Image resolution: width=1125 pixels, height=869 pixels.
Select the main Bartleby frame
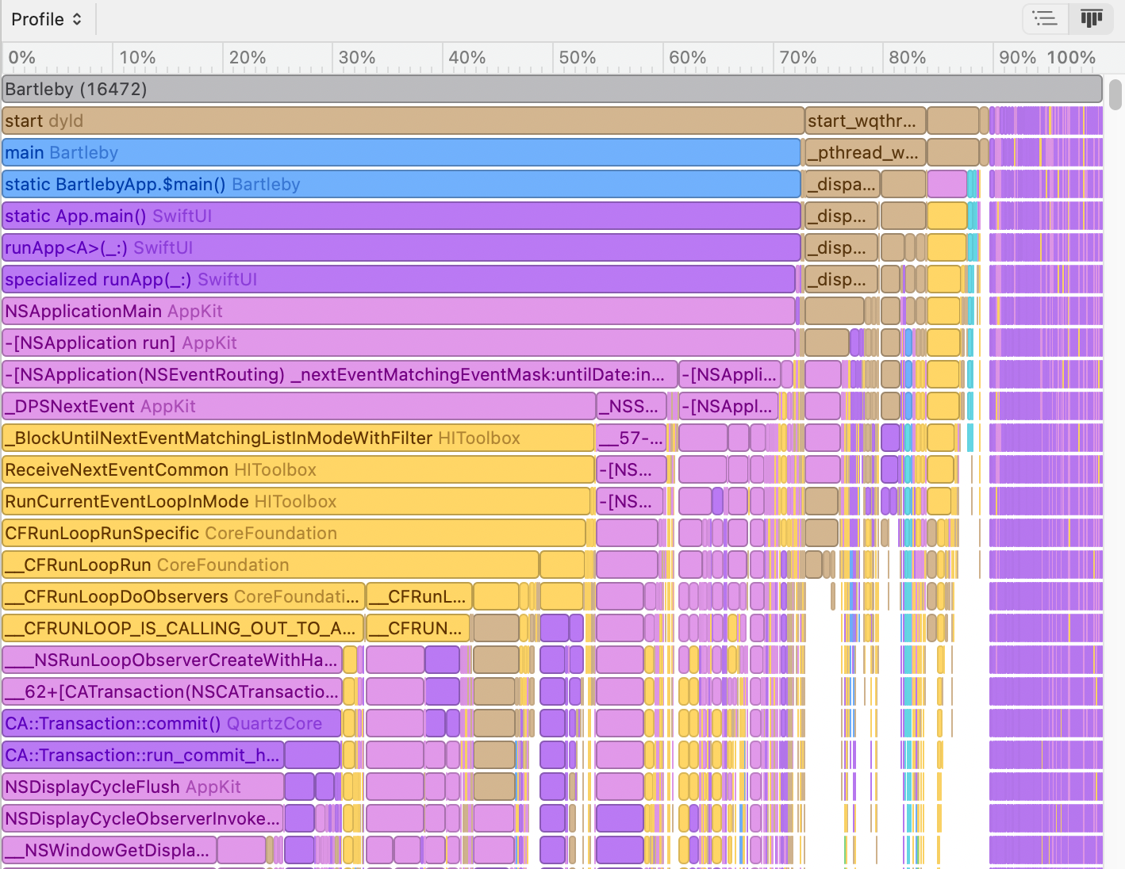click(401, 152)
